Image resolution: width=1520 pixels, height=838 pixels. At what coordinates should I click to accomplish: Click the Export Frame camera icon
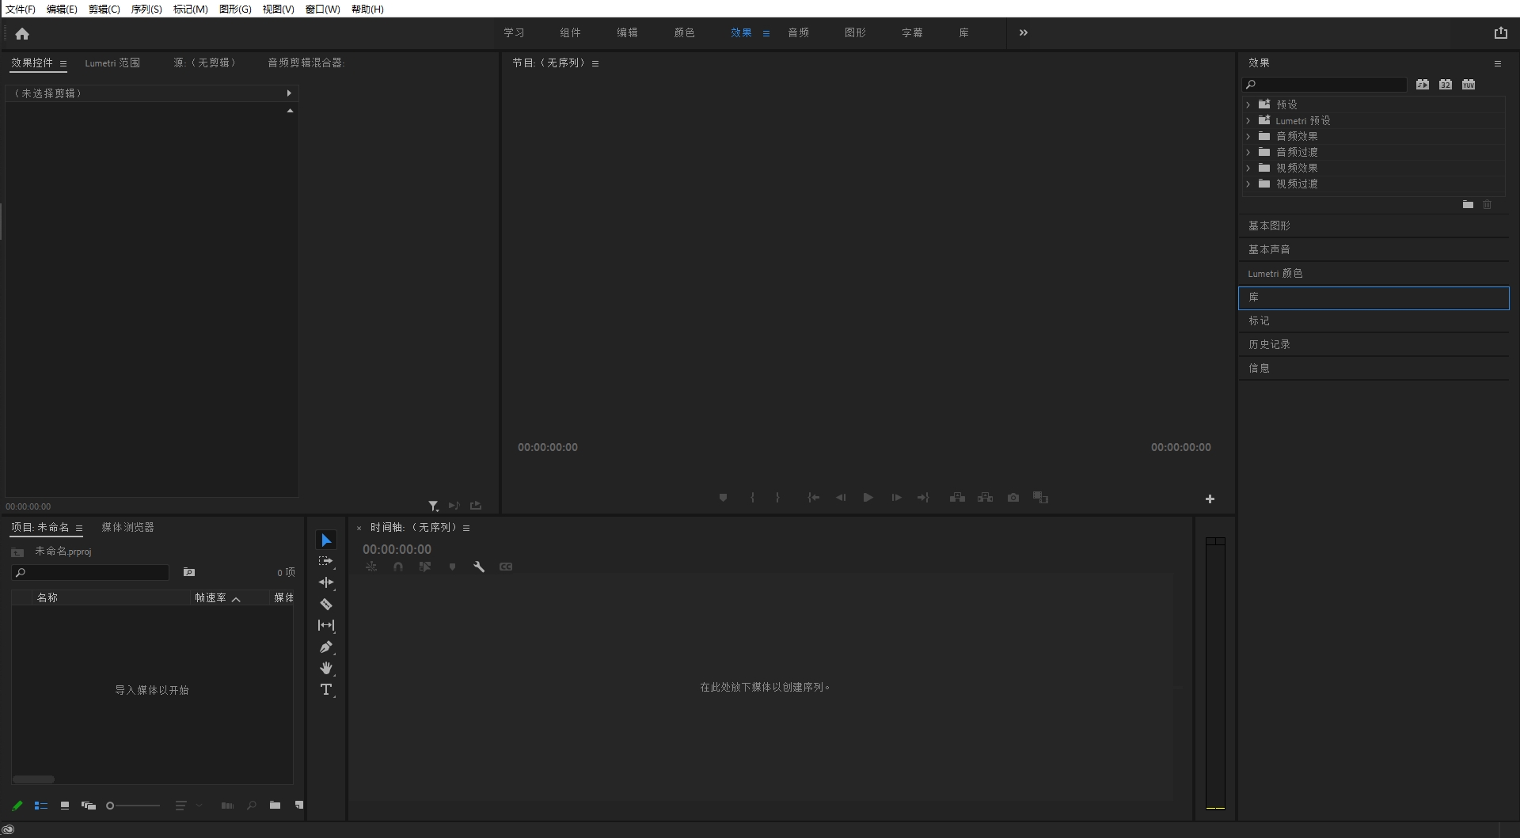point(1013,498)
